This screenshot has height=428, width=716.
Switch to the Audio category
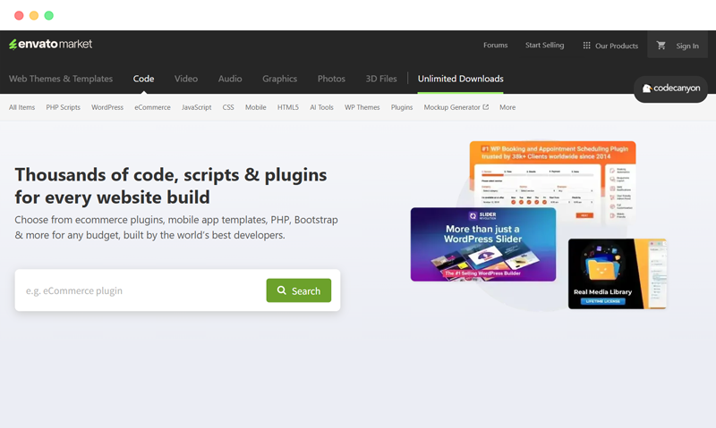click(230, 79)
